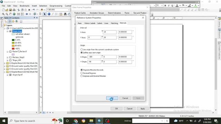Click the Full Extent globe icon

point(14,14)
